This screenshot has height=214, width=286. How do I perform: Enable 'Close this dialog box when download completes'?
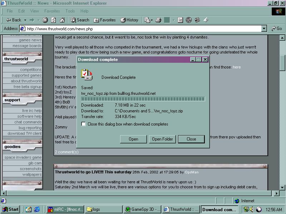(x=83, y=124)
